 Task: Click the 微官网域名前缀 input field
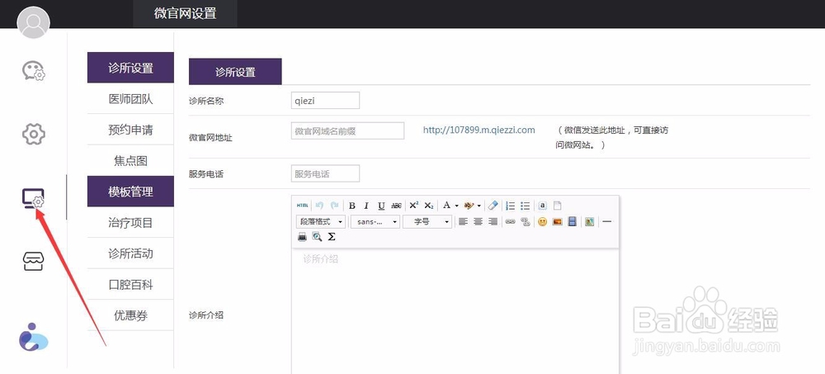347,130
